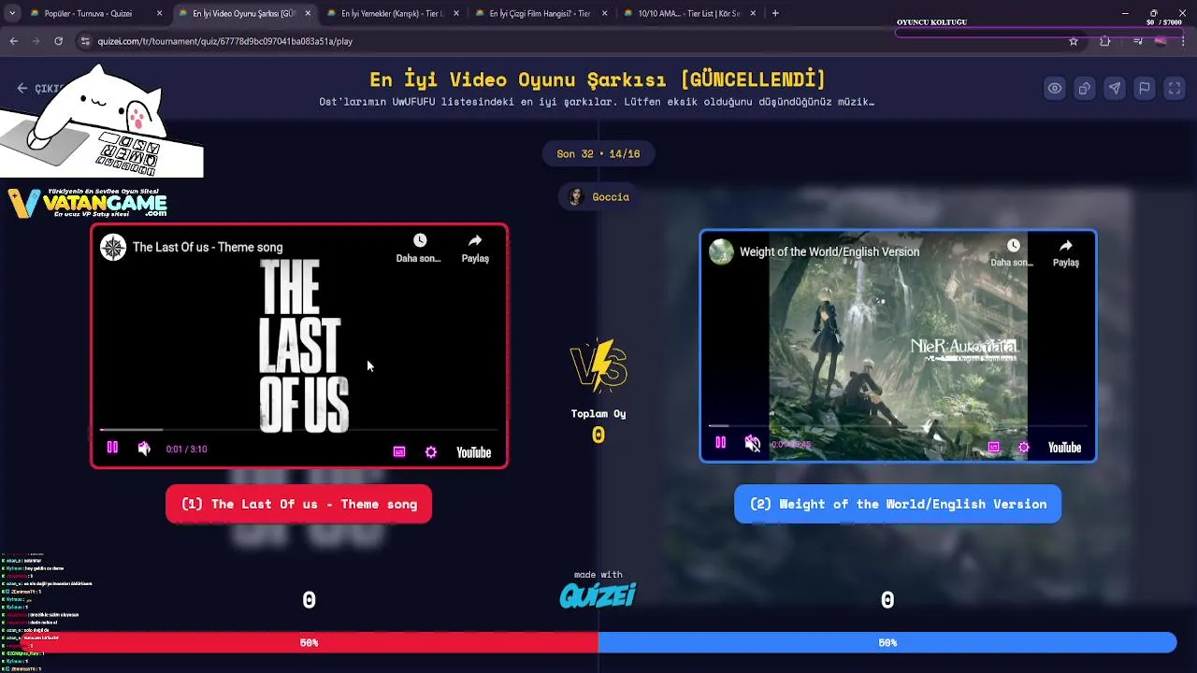Click the Quizei logo at bottom
The width and height of the screenshot is (1197, 673).
coord(598,594)
